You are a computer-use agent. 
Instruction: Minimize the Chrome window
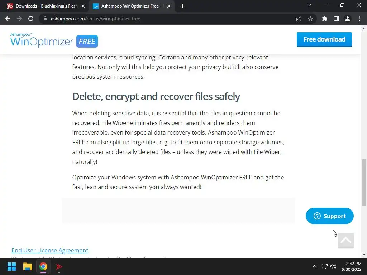tap(325, 5)
